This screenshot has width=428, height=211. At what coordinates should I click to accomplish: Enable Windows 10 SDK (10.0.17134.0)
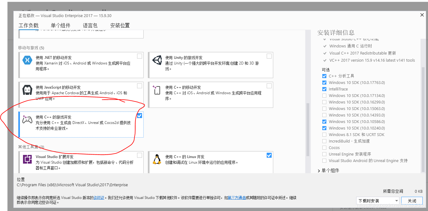tap(324, 95)
